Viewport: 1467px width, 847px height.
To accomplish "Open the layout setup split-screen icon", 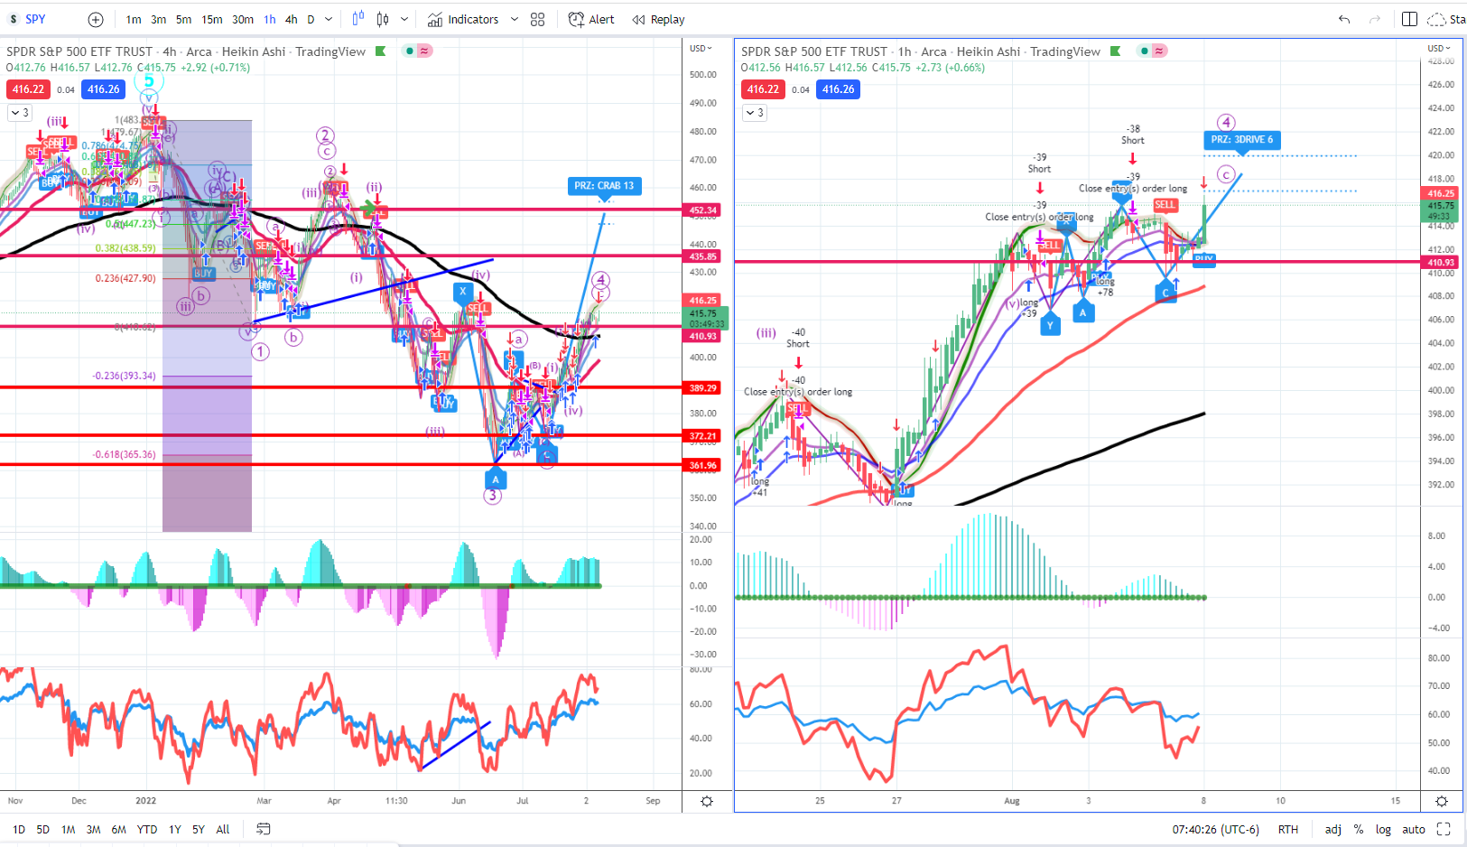I will (1409, 19).
